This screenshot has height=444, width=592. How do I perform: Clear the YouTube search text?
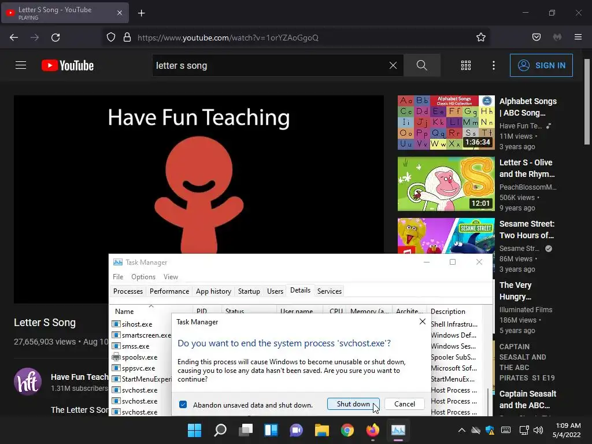[x=393, y=65]
